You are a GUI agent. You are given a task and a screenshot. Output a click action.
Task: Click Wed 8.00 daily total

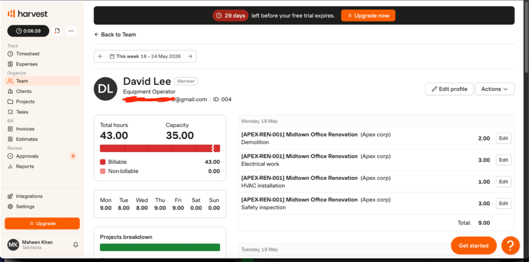click(142, 204)
